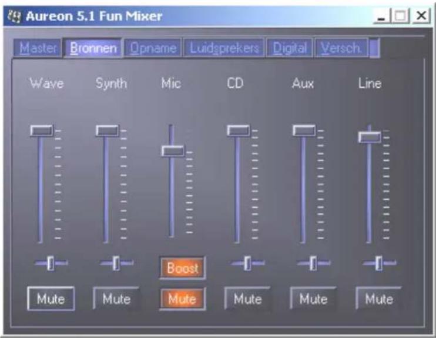Image resolution: width=436 pixels, height=338 pixels.
Task: Mute the Aux channel
Action: [313, 299]
